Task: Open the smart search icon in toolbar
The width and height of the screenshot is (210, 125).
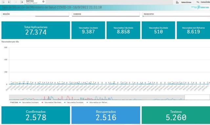Action: [3, 2]
